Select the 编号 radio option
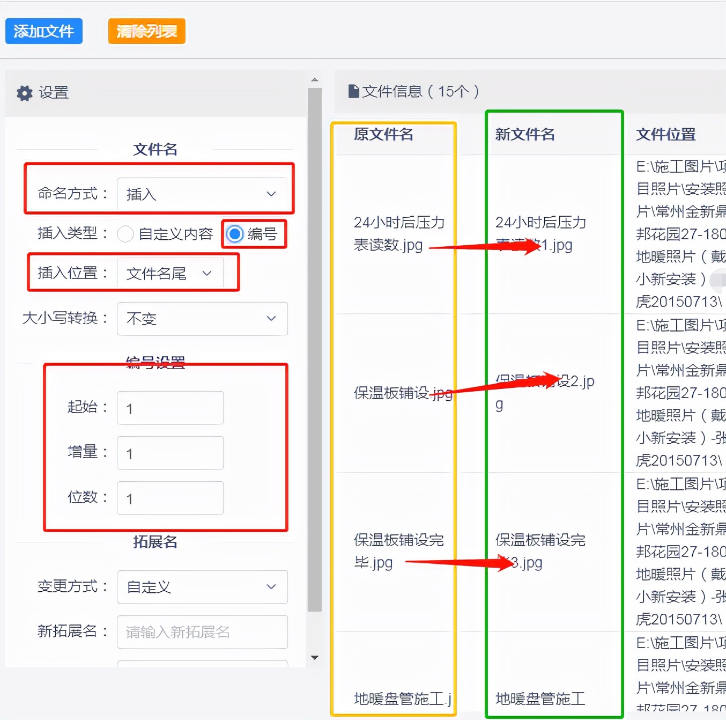Screen dimensions: 726x720 234,234
